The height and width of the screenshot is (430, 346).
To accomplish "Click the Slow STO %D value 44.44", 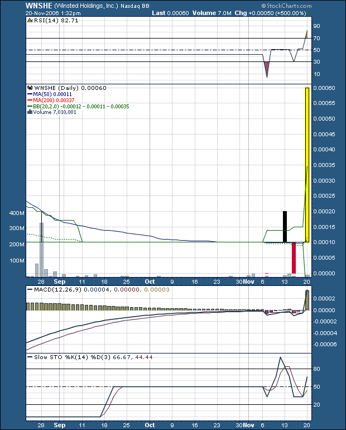I will click(x=144, y=357).
